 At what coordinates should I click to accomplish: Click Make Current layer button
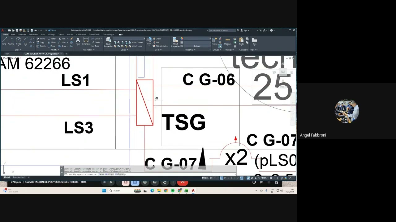pos(136,43)
